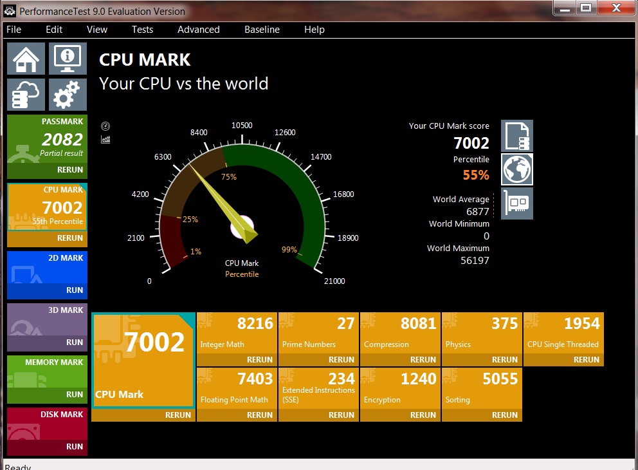This screenshot has height=470, width=638.
Task: Rerun the Physics test
Action: 482,360
